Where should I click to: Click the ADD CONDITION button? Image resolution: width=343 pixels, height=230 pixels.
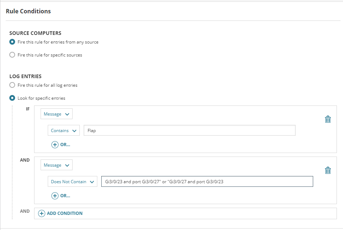(65, 213)
